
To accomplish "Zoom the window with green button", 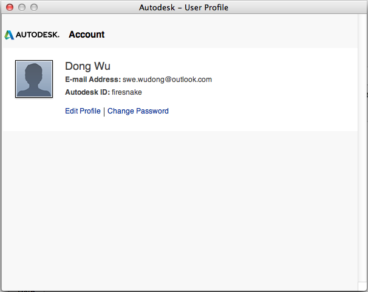I will (x=33, y=7).
